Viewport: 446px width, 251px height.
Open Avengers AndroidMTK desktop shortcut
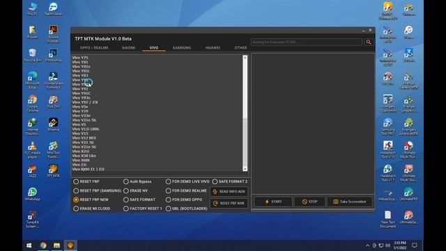(x=408, y=127)
